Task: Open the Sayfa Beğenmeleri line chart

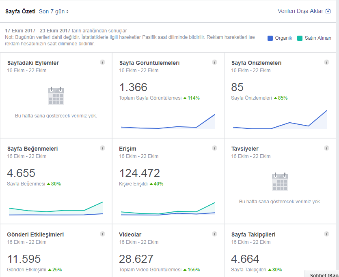Action: tap(56, 208)
